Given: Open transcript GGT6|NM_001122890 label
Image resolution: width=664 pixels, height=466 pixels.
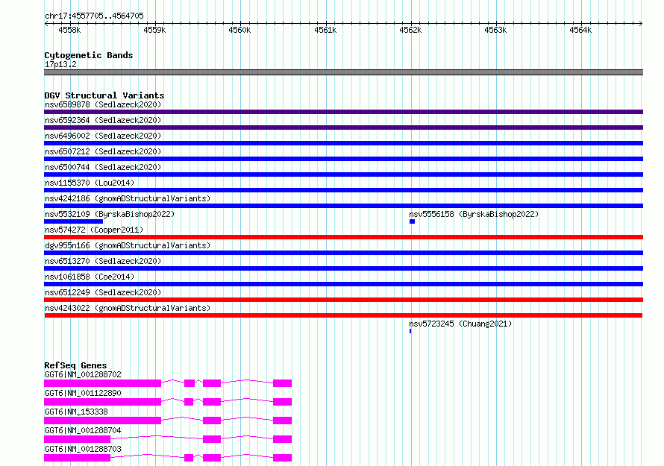Looking at the screenshot, I should click(83, 393).
